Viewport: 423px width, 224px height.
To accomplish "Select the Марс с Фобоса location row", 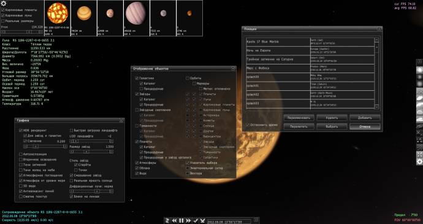I will [310, 68].
